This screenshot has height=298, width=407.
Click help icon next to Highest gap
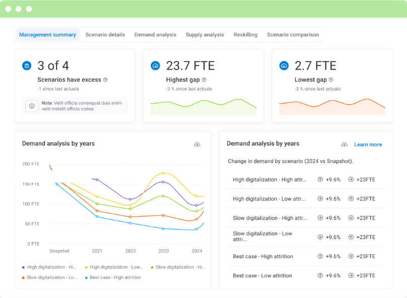coord(204,80)
